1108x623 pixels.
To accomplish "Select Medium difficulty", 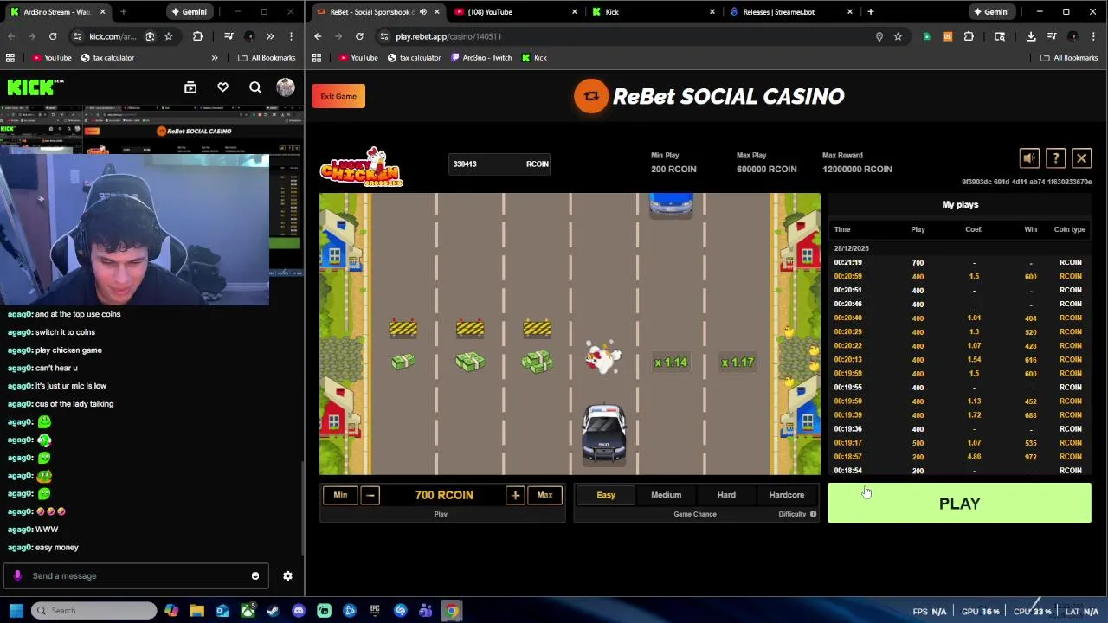I will [x=666, y=495].
